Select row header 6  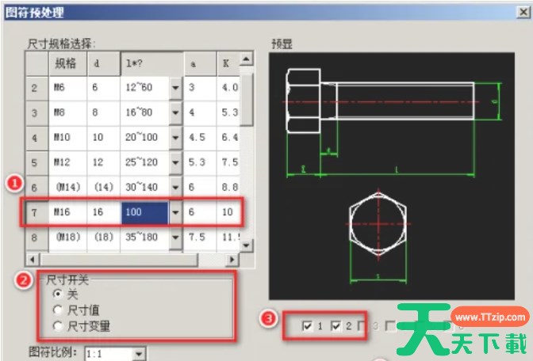[37, 188]
